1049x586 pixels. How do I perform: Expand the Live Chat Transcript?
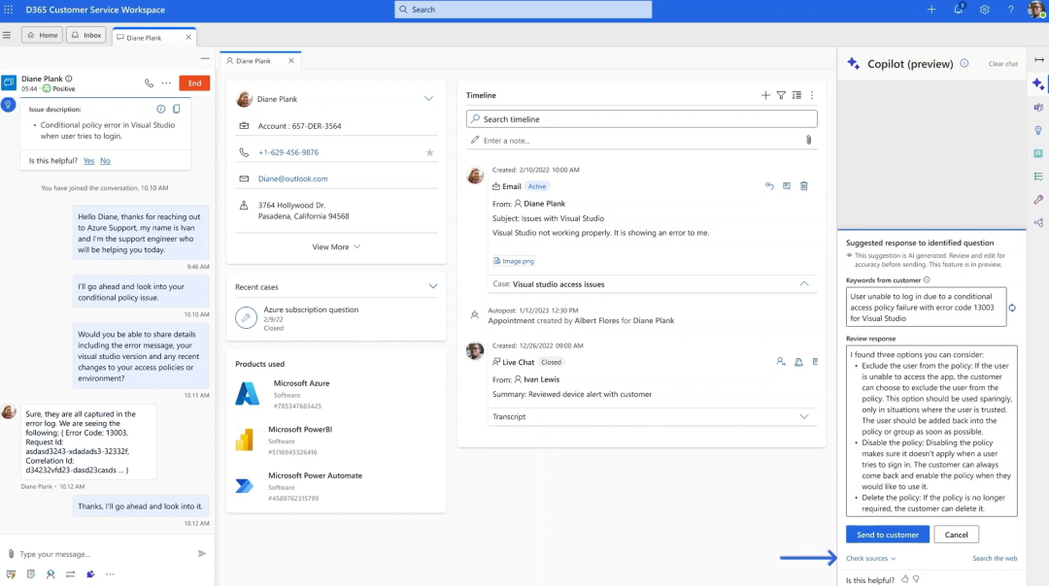pyautogui.click(x=804, y=417)
